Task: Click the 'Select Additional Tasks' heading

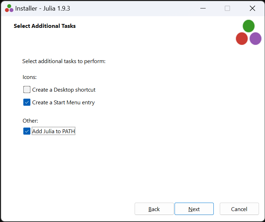Action: tap(45, 26)
